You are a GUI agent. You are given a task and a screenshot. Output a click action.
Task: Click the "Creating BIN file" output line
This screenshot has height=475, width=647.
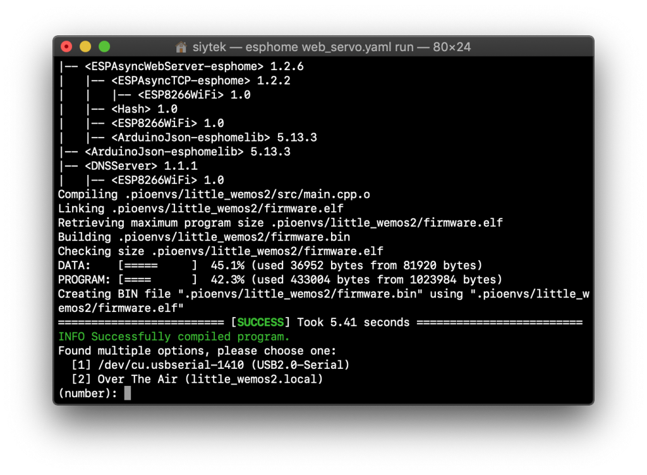click(x=323, y=301)
